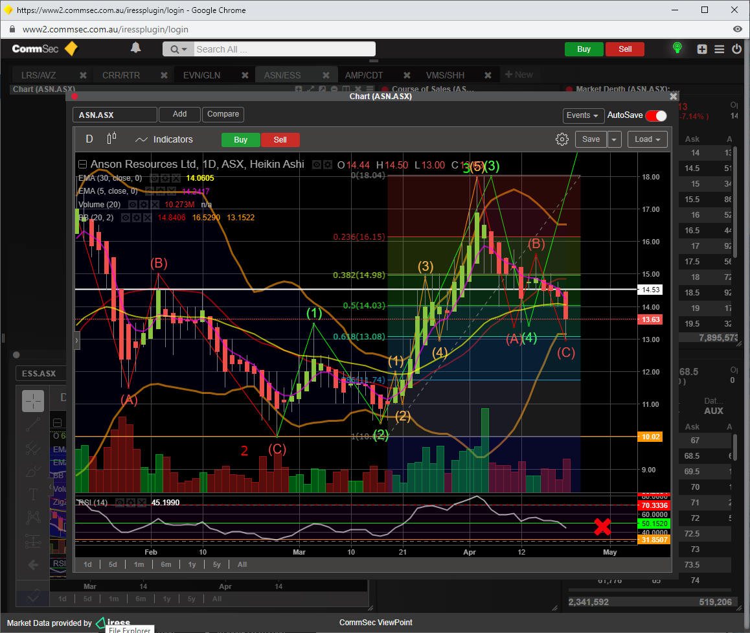This screenshot has width=750, height=633.
Task: Set the popup chart range to 1m
Action: point(139,564)
